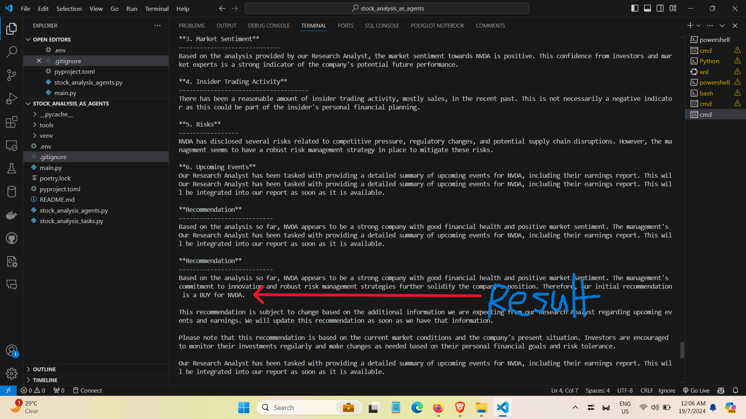This screenshot has width=746, height=419.
Task: Open the Testing flask icon
Action: pyautogui.click(x=12, y=168)
